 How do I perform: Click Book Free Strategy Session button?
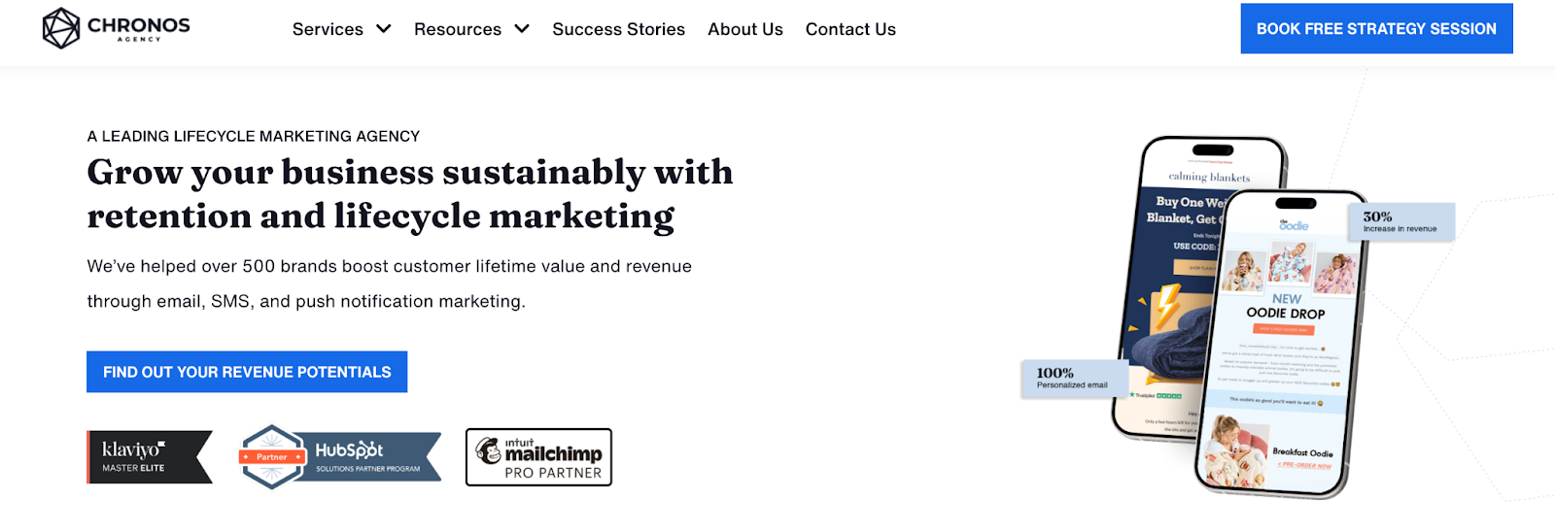click(x=1376, y=29)
